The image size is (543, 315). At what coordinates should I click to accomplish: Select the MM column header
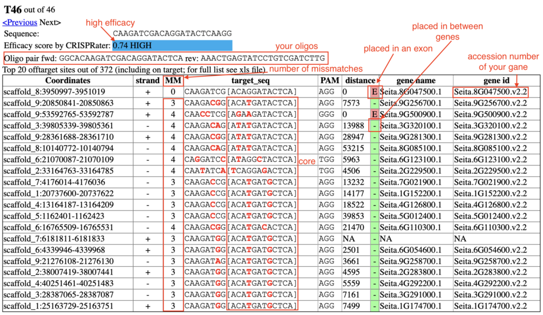point(172,81)
